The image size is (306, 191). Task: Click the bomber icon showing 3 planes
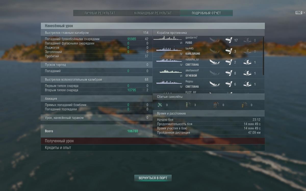[188, 105]
